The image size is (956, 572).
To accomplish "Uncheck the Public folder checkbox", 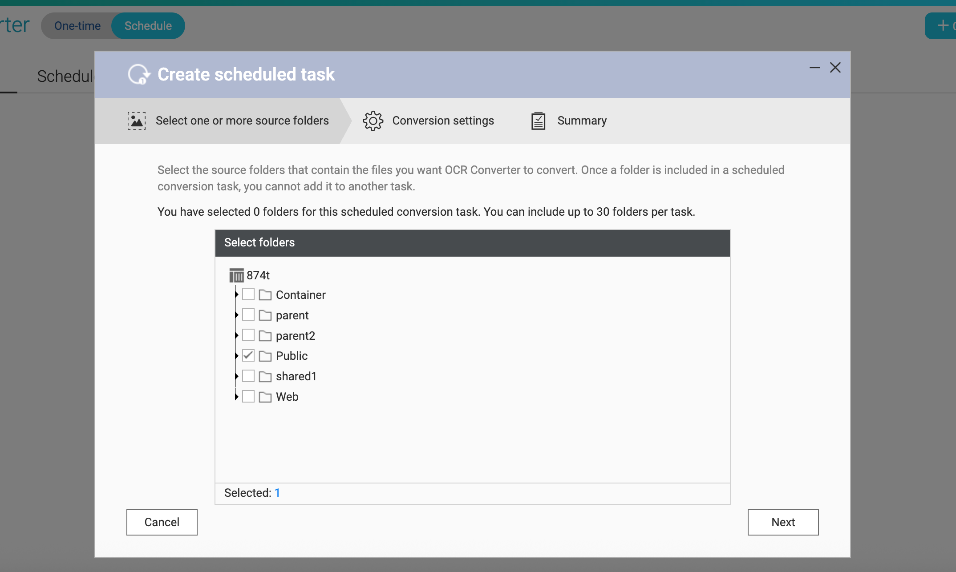I will (x=248, y=355).
